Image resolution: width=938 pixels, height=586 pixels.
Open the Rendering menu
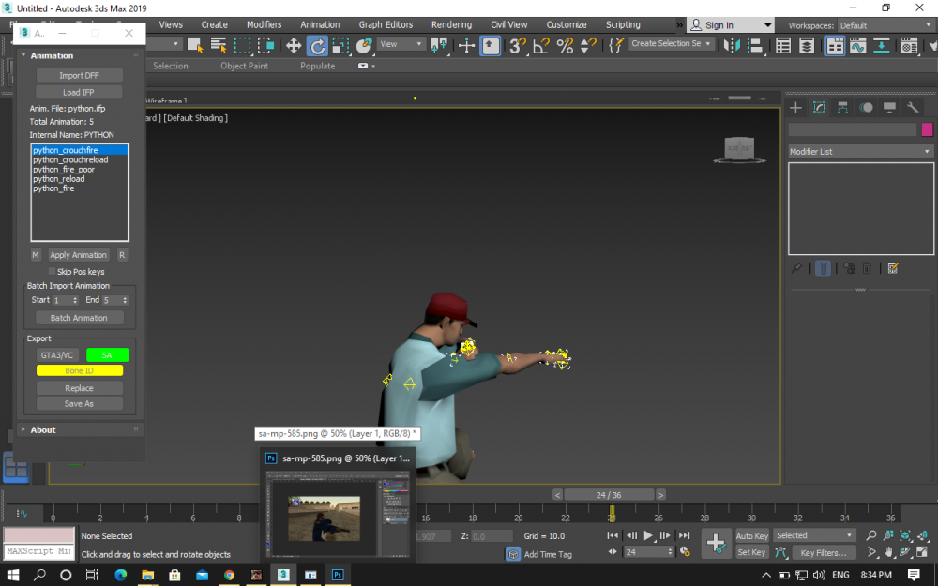(x=452, y=24)
